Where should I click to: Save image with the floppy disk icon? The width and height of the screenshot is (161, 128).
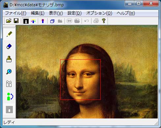pos(16,21)
